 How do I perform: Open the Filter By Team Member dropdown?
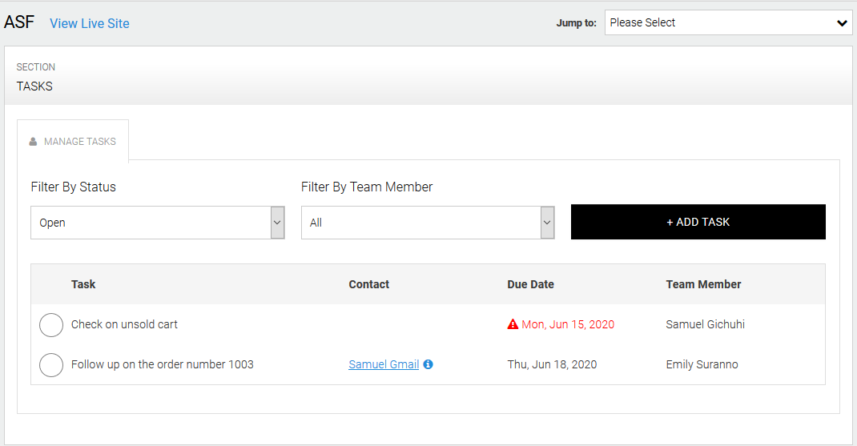[428, 223]
